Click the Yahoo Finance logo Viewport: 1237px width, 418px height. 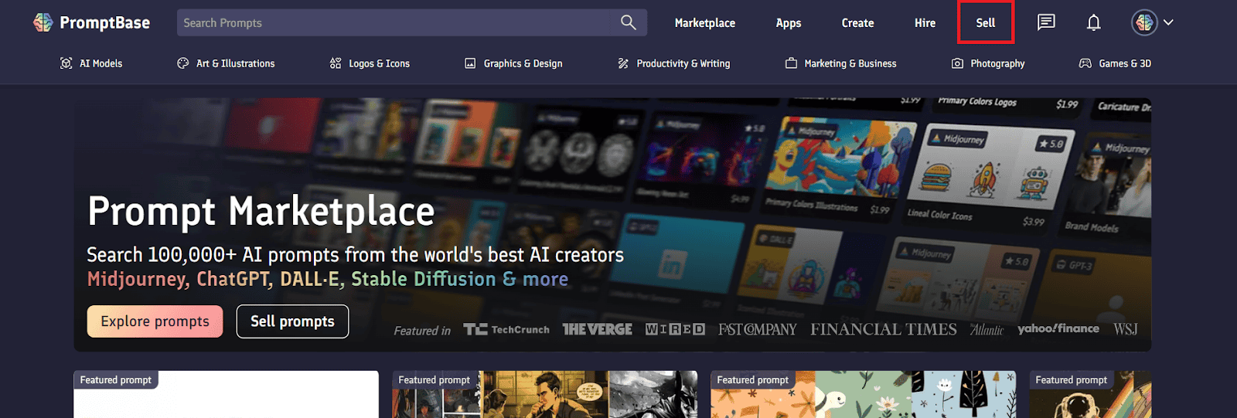coord(1058,329)
